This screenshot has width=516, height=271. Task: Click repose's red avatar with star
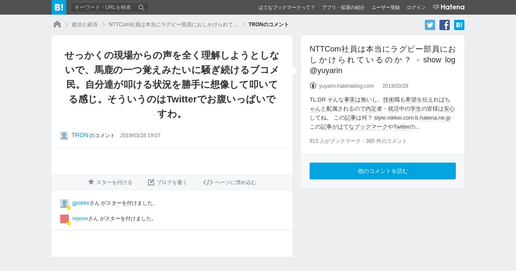[x=65, y=219]
